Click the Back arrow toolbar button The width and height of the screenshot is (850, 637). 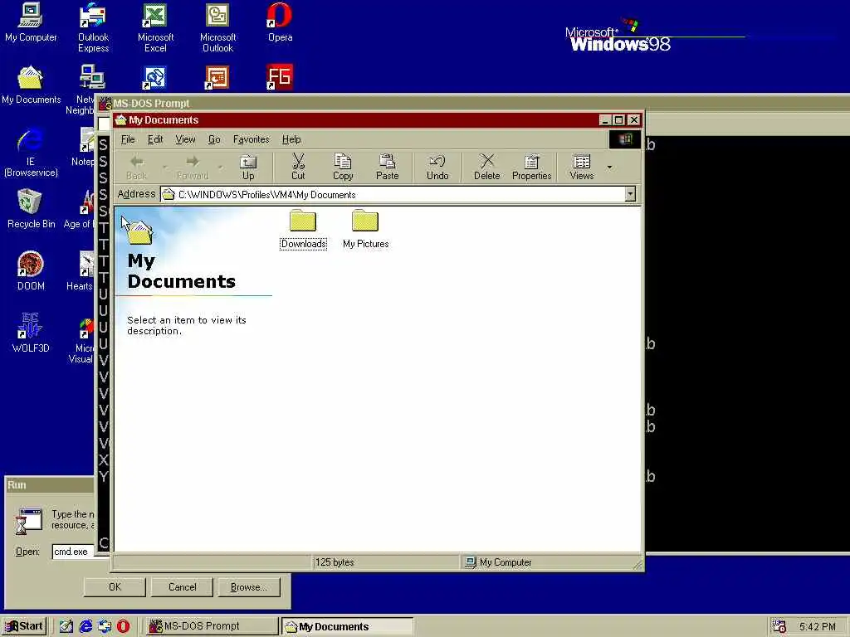[137, 167]
